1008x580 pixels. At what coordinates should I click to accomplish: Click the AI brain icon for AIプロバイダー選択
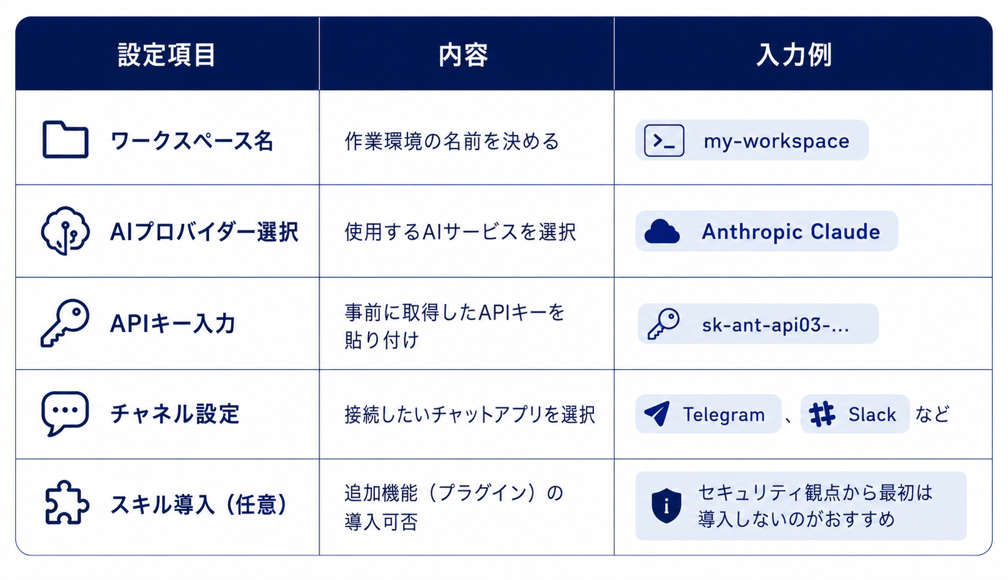click(x=65, y=231)
